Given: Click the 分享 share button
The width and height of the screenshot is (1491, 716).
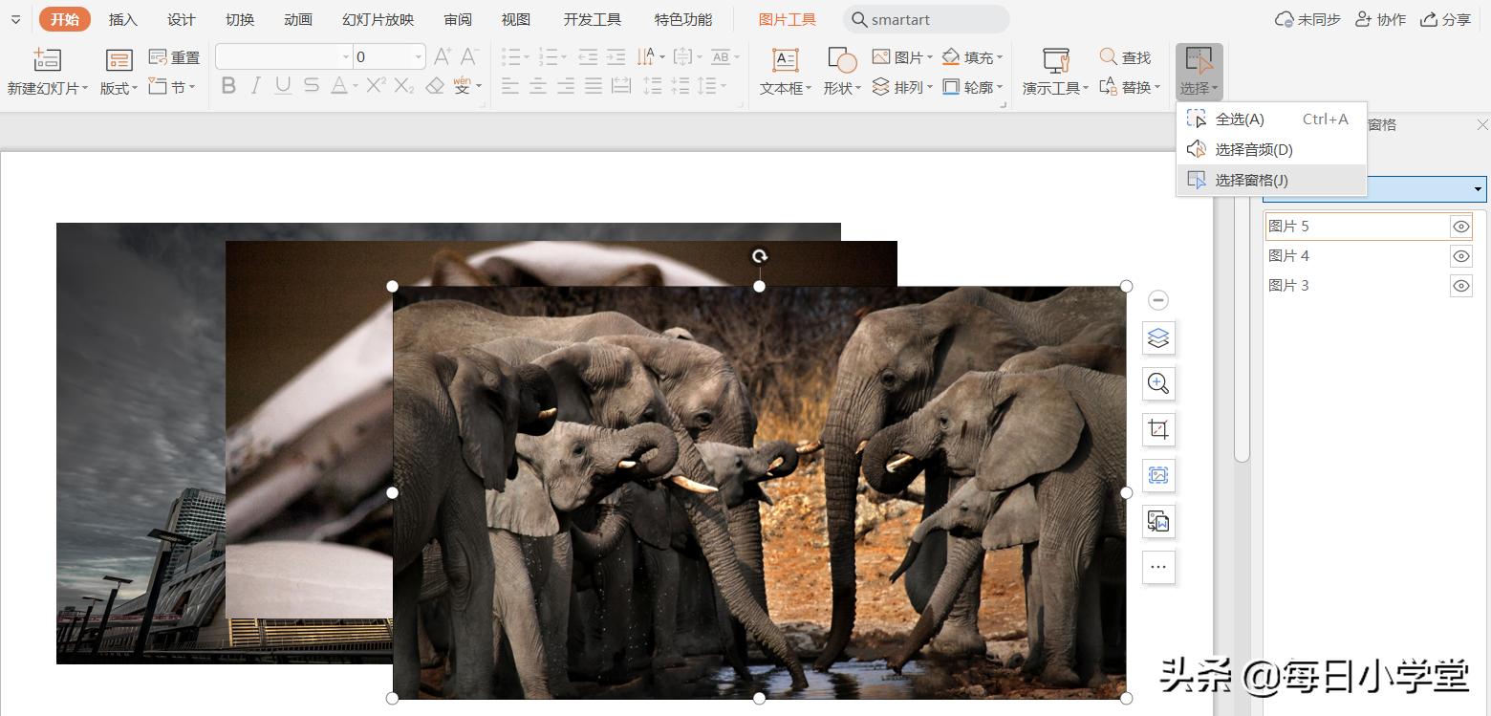Looking at the screenshot, I should (x=1445, y=19).
